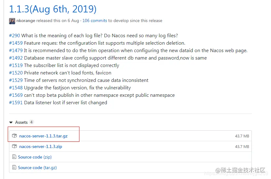Screen dimensions: 271x179
Task: Download Source code (zip)
Action: 34,157
